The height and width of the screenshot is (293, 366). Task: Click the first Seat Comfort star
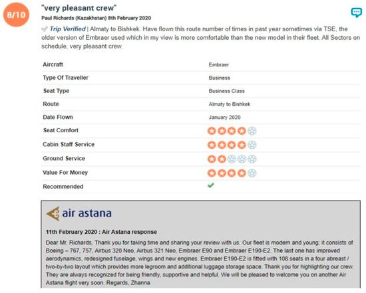click(212, 131)
